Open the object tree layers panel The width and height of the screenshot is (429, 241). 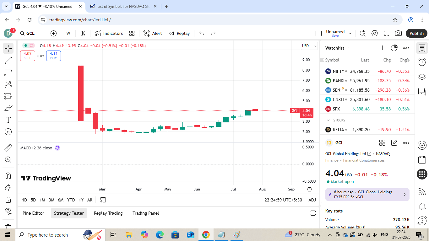[x=422, y=77]
